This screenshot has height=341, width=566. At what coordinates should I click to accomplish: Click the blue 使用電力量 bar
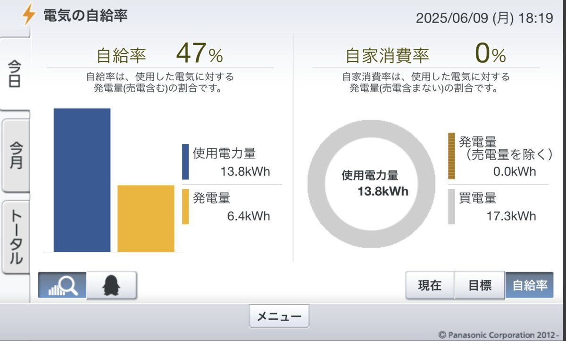coord(82,180)
